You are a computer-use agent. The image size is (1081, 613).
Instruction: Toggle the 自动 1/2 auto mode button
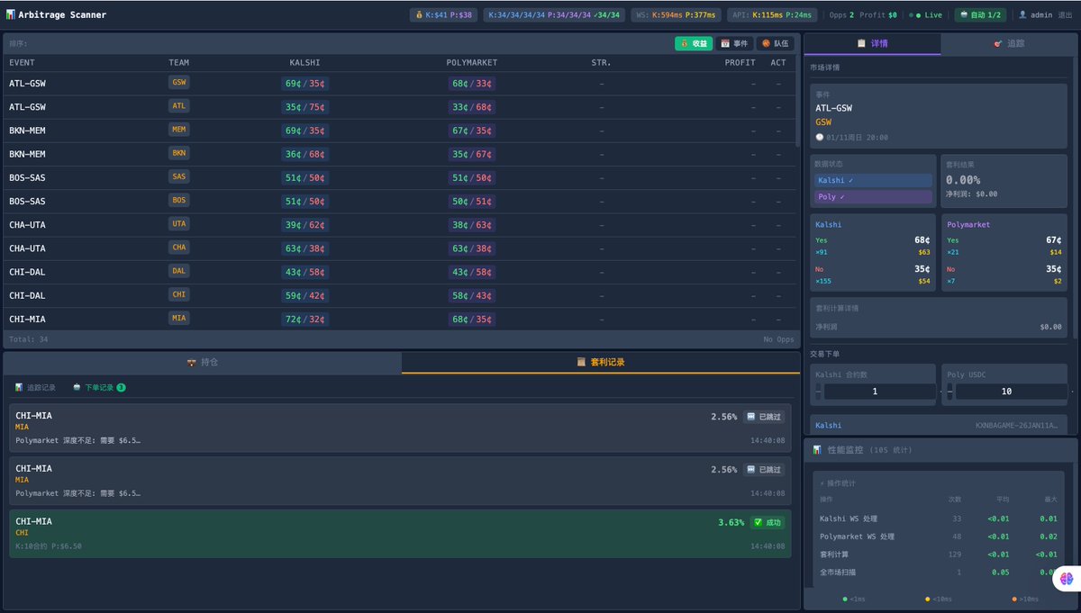point(982,14)
